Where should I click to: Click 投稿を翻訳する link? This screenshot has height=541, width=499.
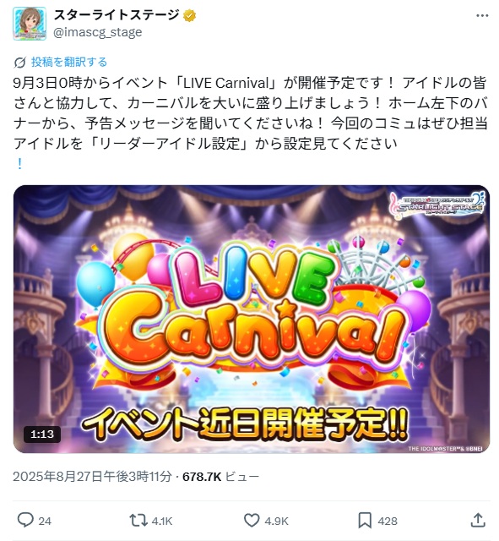tap(69, 62)
